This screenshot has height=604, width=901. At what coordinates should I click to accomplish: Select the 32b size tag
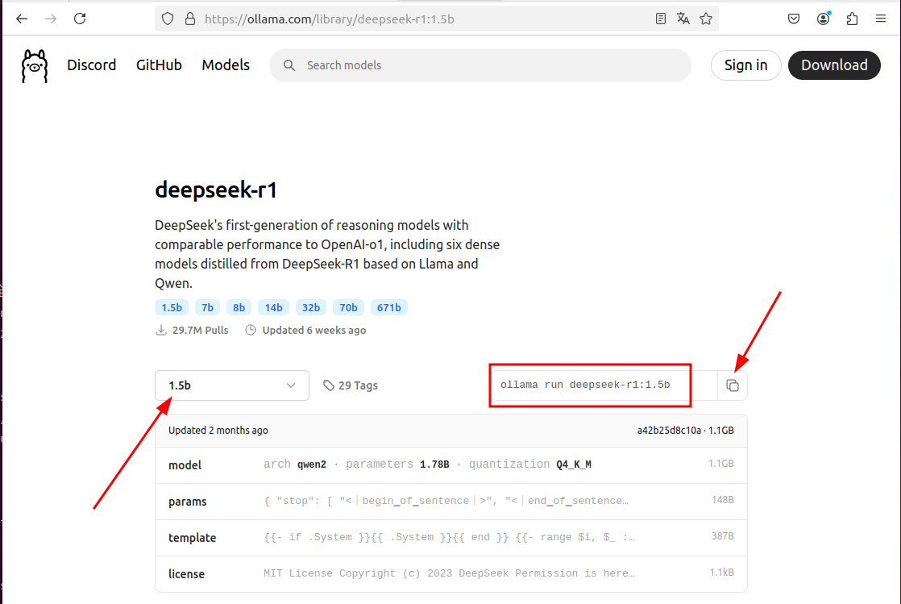point(311,308)
